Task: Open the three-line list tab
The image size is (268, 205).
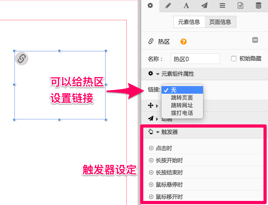Action: (x=222, y=5)
